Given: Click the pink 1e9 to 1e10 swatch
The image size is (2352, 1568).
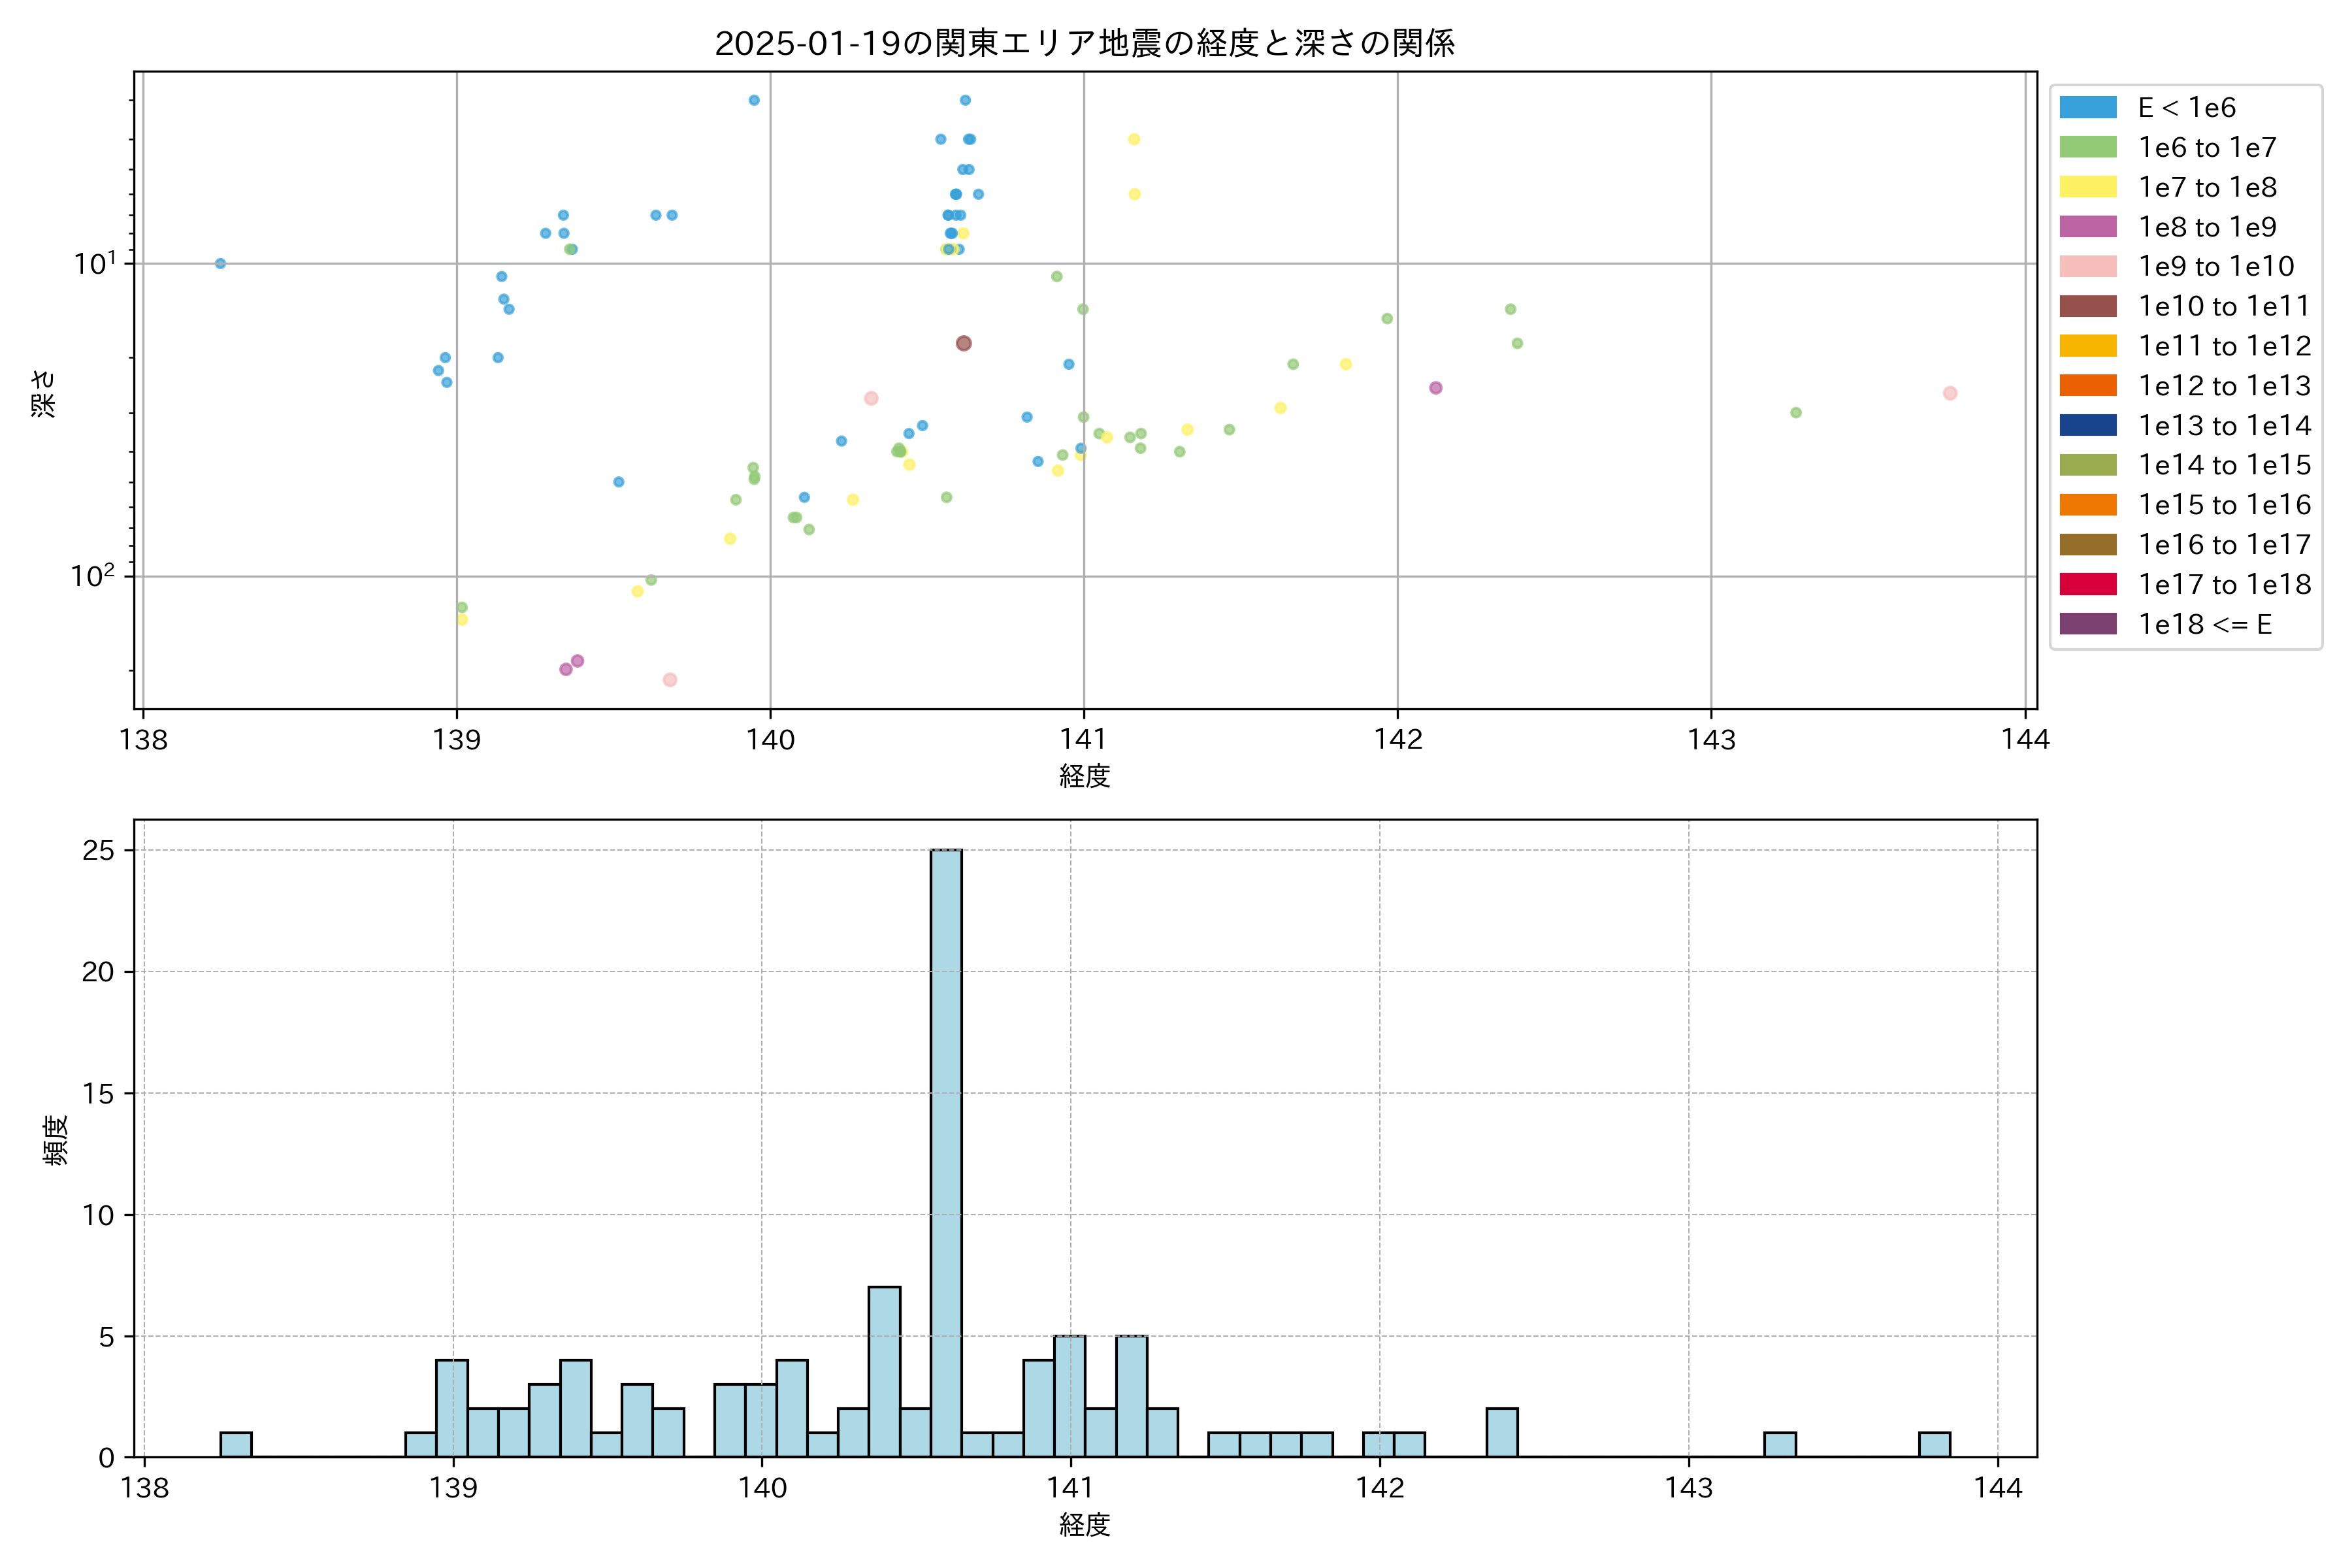Looking at the screenshot, I should click(2088, 266).
